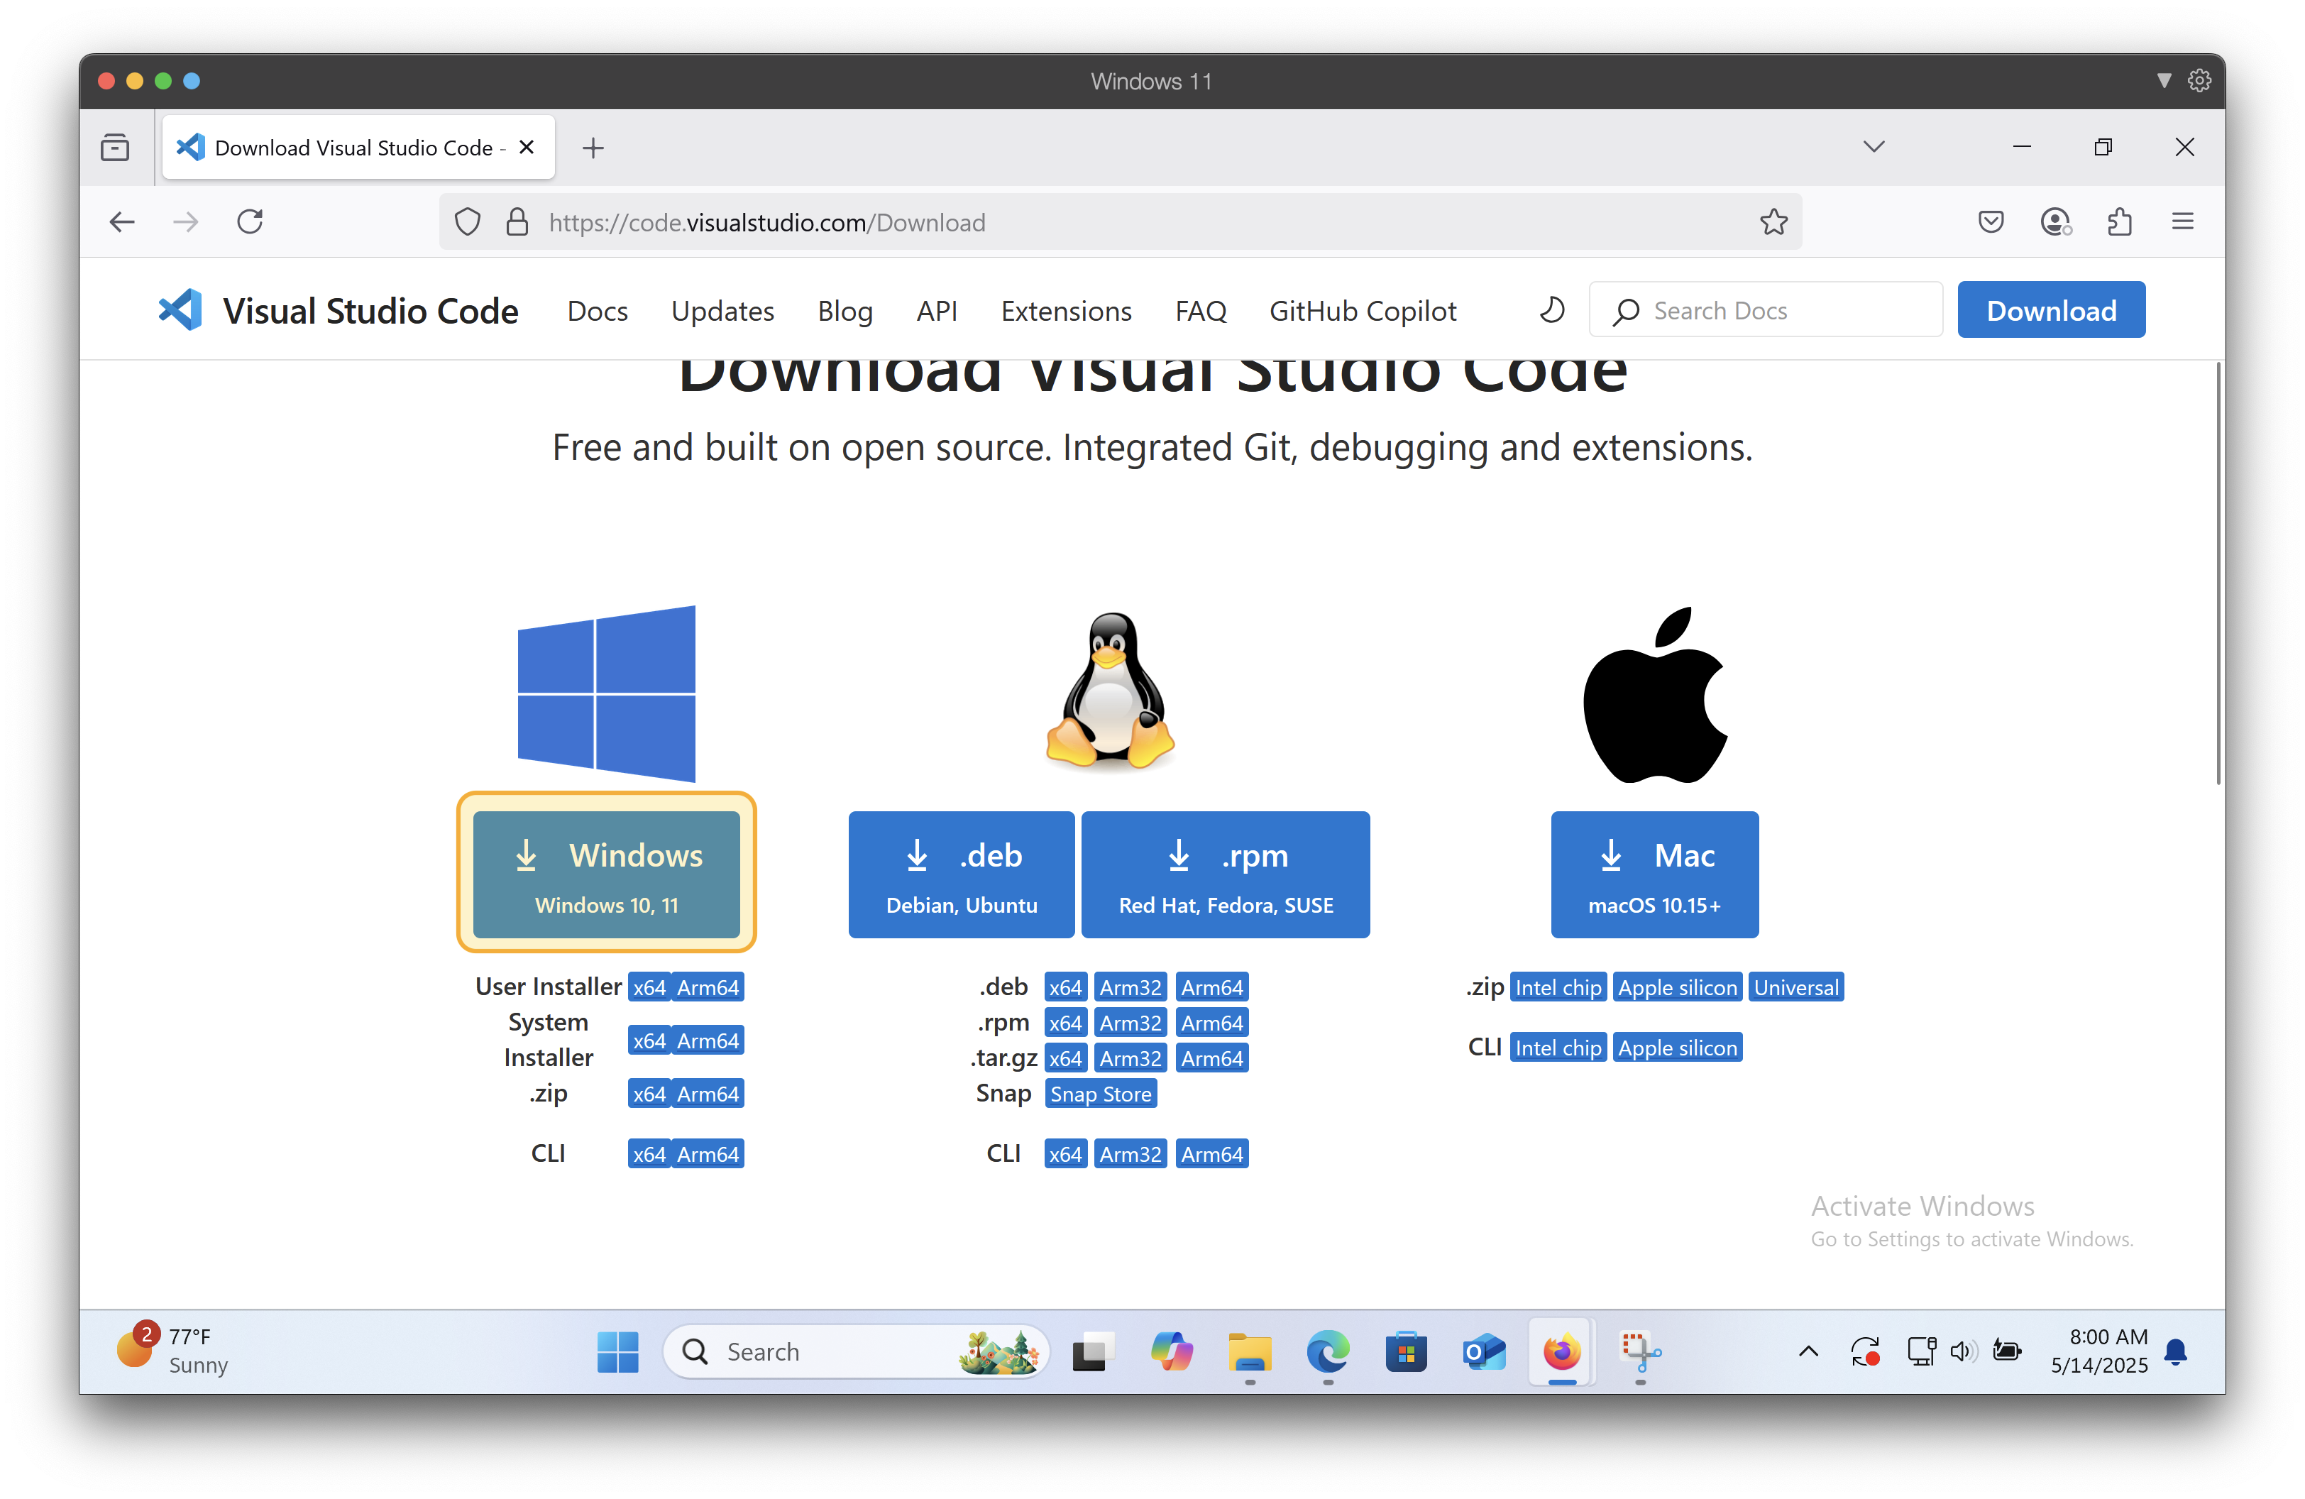Open a new tab with plus icon
Screen dimensions: 2305x1499
[x=593, y=147]
